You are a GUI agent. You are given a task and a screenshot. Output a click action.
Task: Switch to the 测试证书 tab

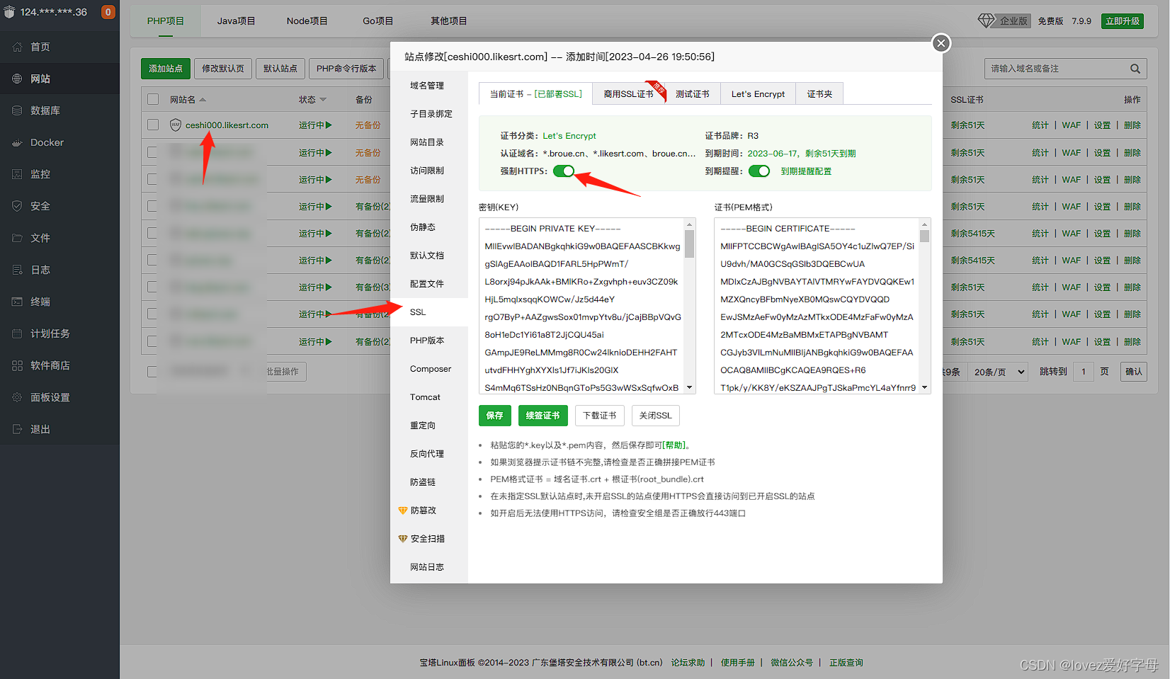[x=692, y=93]
